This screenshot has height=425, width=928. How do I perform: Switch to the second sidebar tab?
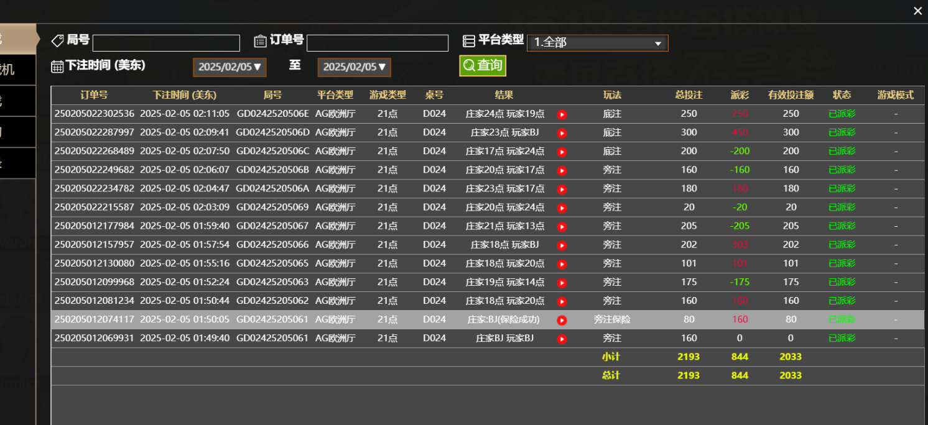pyautogui.click(x=17, y=70)
